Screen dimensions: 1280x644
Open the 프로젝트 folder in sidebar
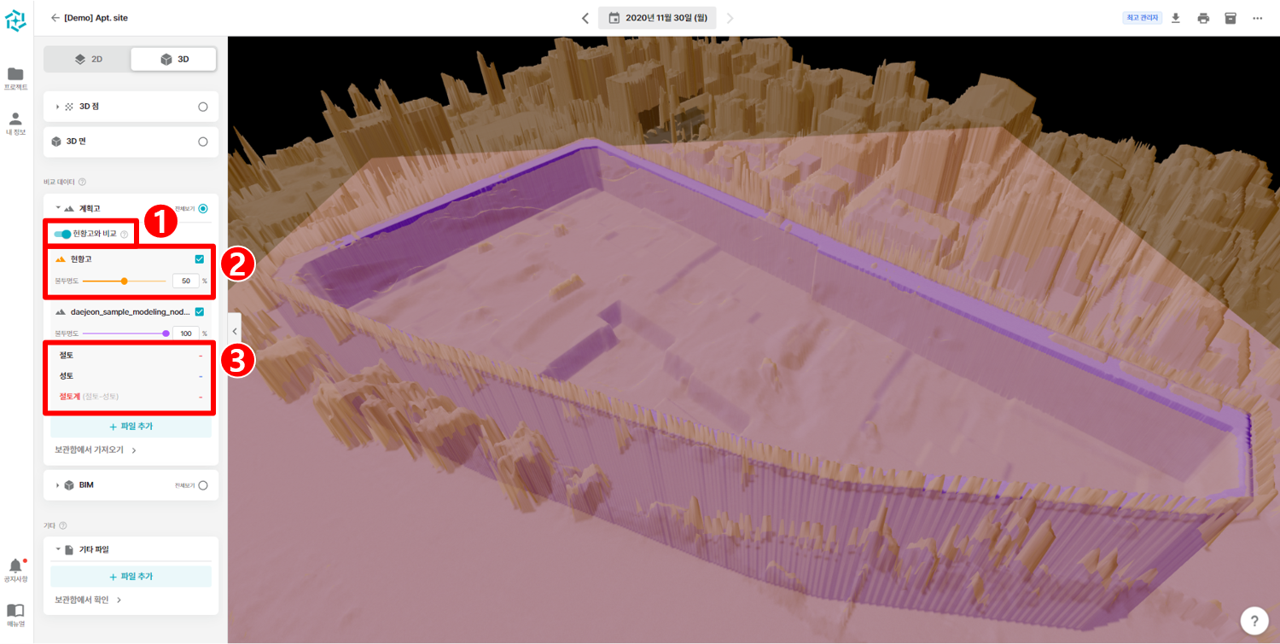(15, 77)
